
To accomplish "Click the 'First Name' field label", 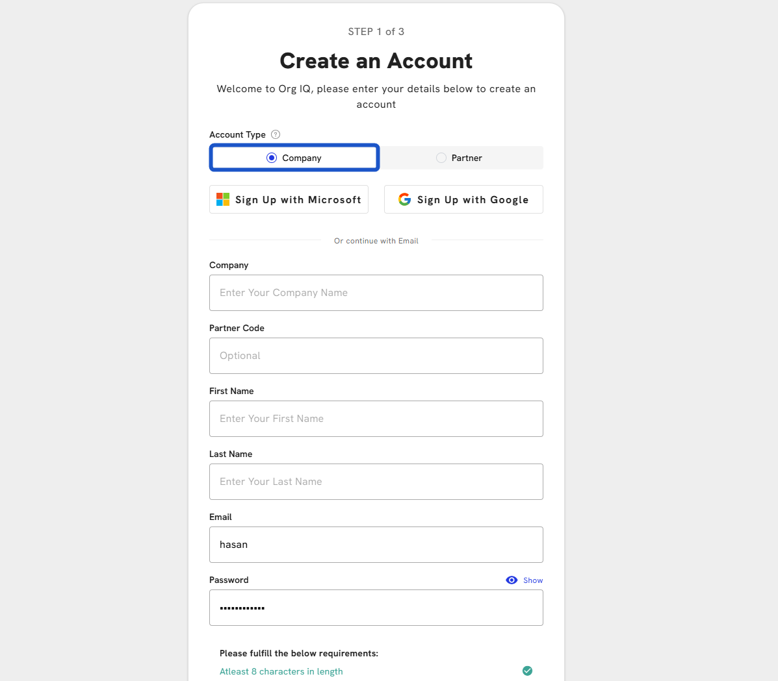I will [231, 391].
